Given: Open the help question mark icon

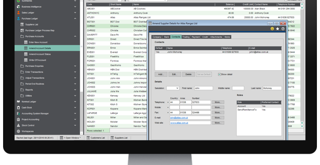Looking at the screenshot, I should (x=283, y=29).
